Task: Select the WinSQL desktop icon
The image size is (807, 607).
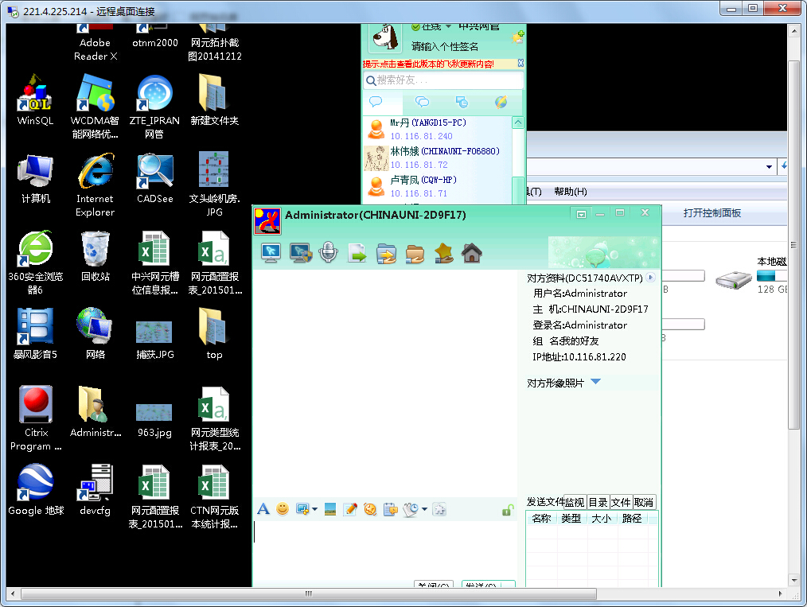Action: (x=35, y=101)
